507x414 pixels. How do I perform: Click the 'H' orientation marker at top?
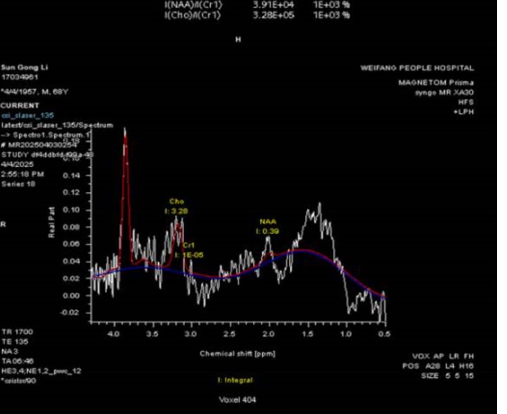coord(238,39)
